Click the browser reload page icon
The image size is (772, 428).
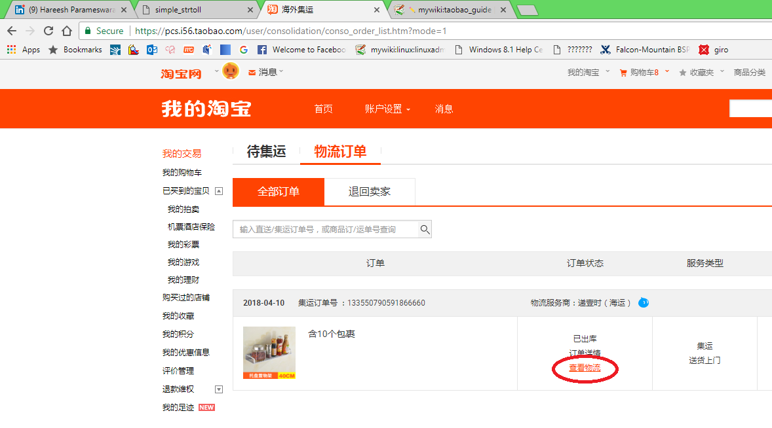[x=48, y=30]
